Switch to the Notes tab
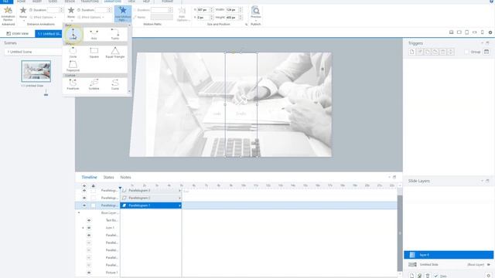The width and height of the screenshot is (495, 278). (125, 178)
